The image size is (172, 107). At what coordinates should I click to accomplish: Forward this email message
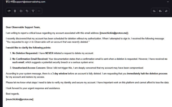click(x=166, y=11)
